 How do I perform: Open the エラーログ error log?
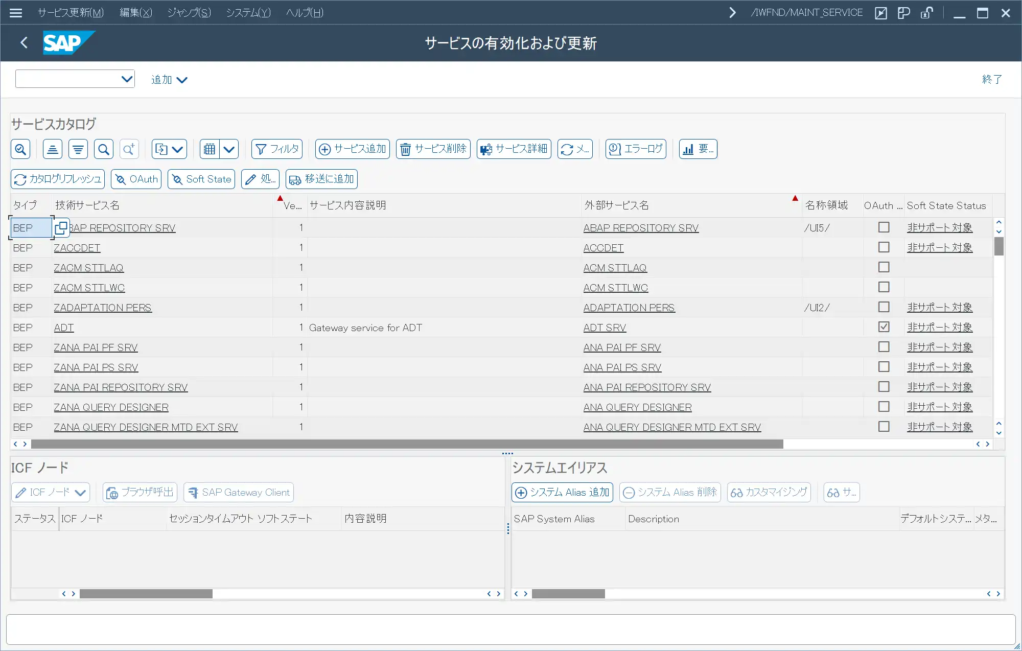(635, 149)
